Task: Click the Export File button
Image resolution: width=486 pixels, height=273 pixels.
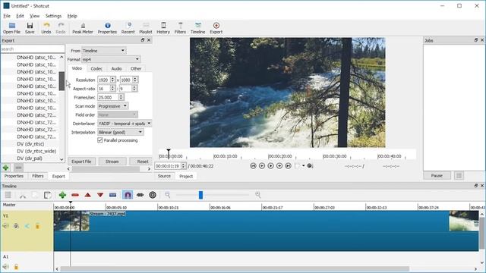Action: point(81,162)
